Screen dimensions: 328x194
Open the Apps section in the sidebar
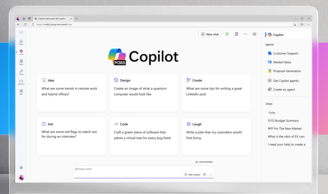click(x=21, y=92)
